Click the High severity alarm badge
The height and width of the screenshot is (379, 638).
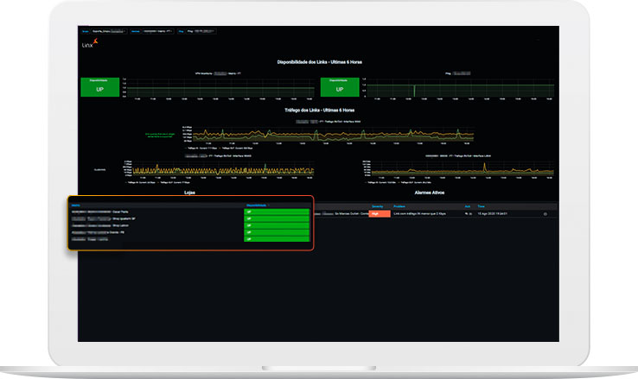click(379, 213)
